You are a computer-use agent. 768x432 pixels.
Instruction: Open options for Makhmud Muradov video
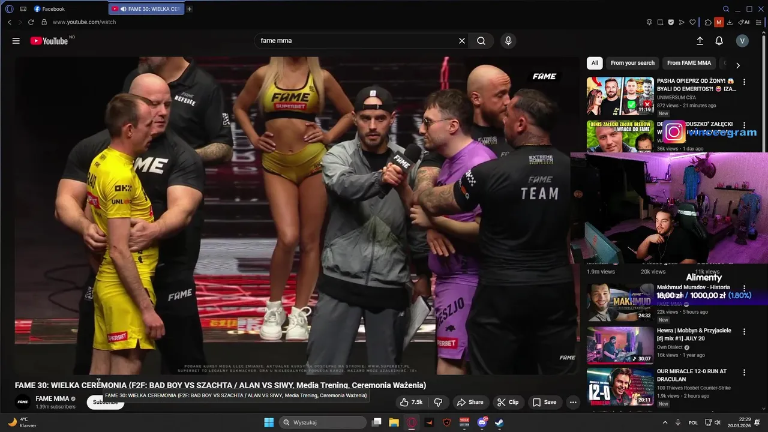point(745,289)
